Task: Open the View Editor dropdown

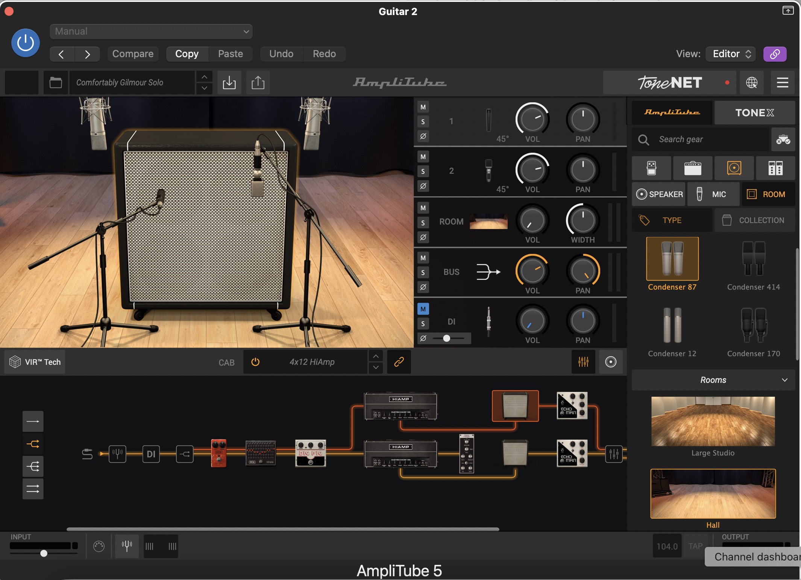Action: [x=731, y=54]
